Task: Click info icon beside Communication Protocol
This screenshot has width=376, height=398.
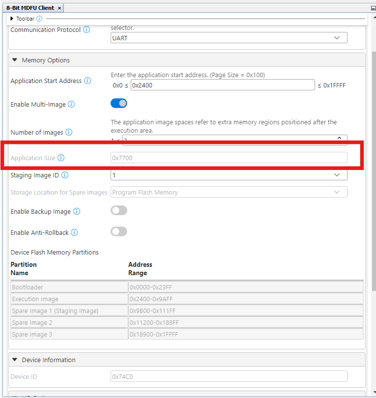Action: (87, 29)
